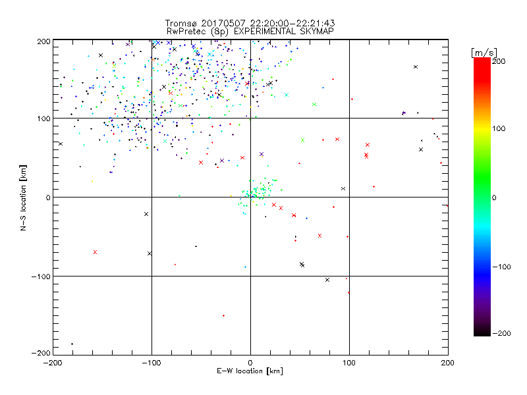Select black X marker near E-W 80, N-S -105
This screenshot has height=395, width=527.
pos(327,280)
